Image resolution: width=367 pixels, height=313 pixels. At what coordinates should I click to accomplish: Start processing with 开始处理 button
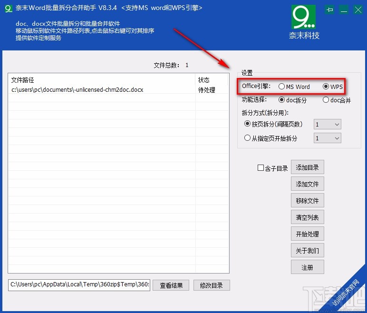coord(307,234)
